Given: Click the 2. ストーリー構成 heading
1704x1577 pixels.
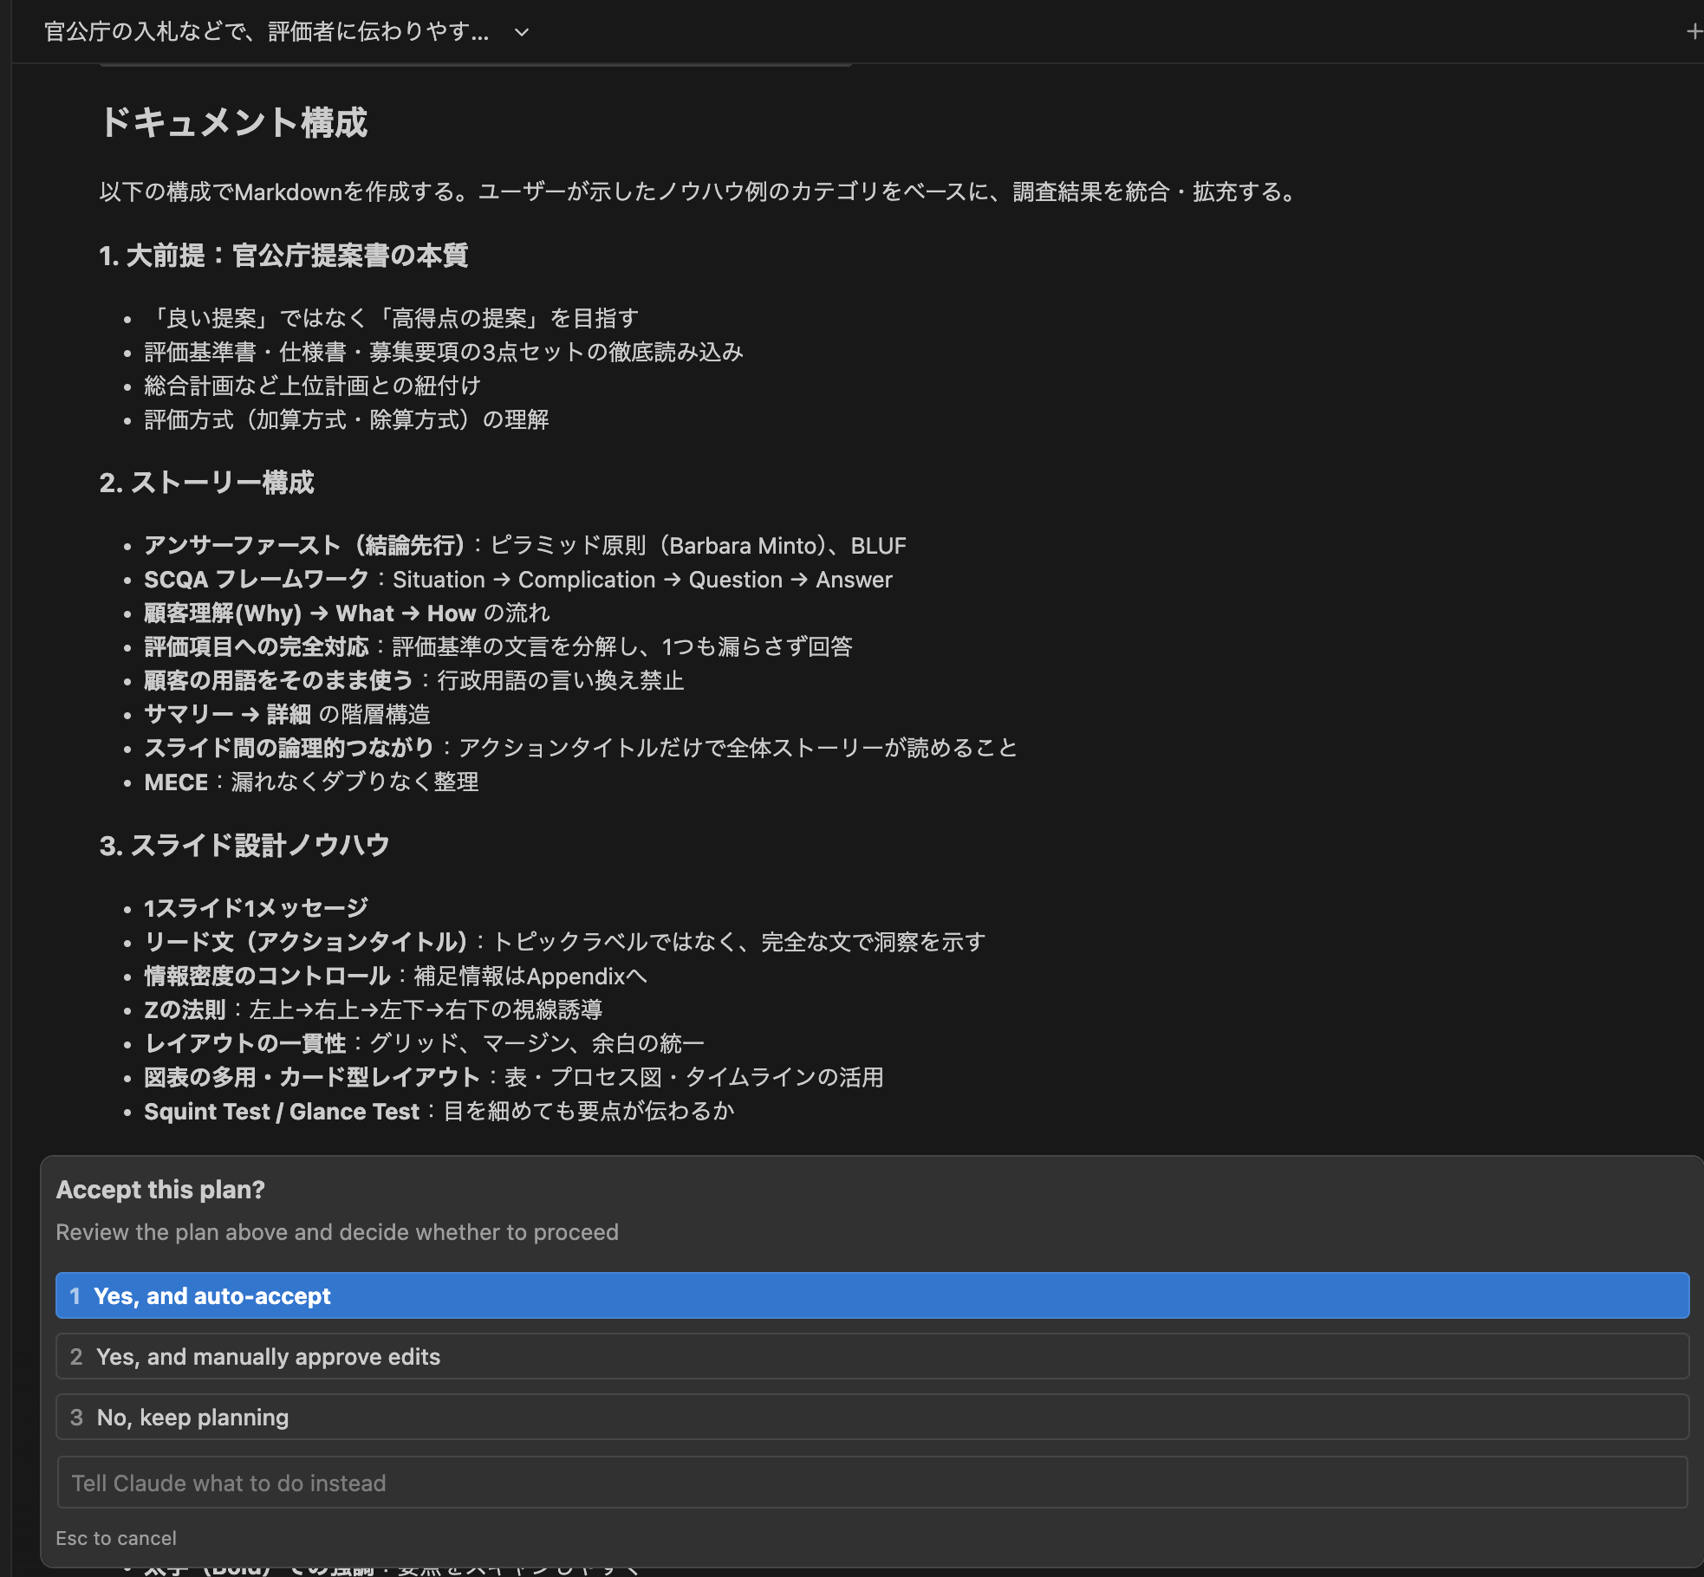Looking at the screenshot, I should pos(209,483).
